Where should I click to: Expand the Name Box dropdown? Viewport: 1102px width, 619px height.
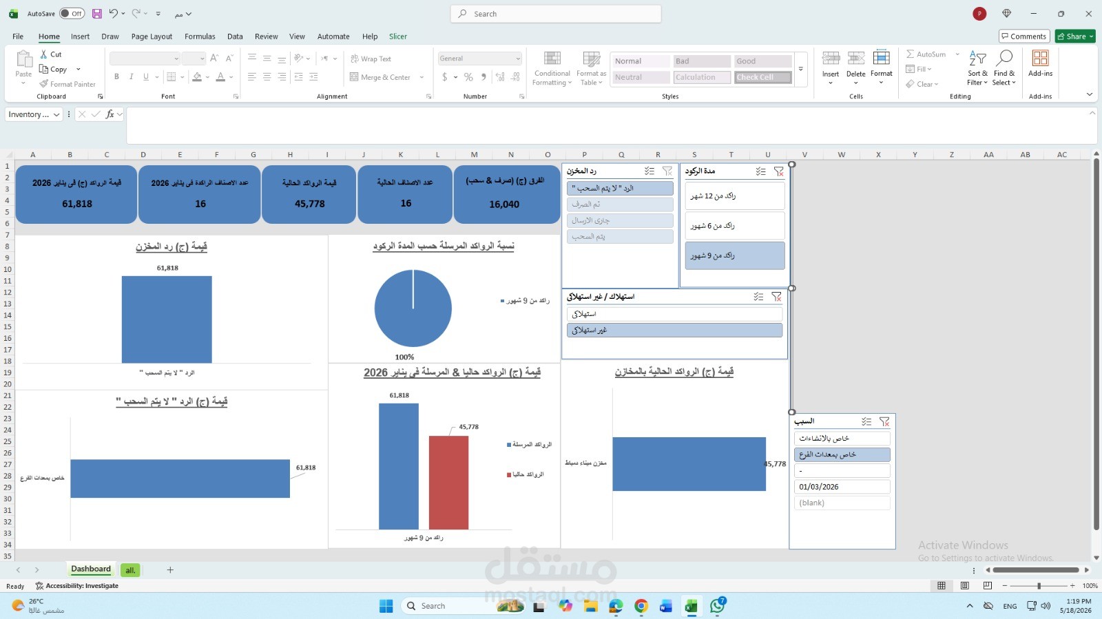(x=56, y=115)
